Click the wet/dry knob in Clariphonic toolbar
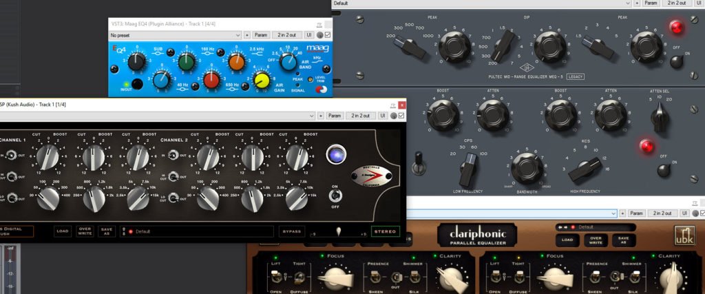Image resolution: width=705 pixels, height=294 pixels. coord(695,213)
